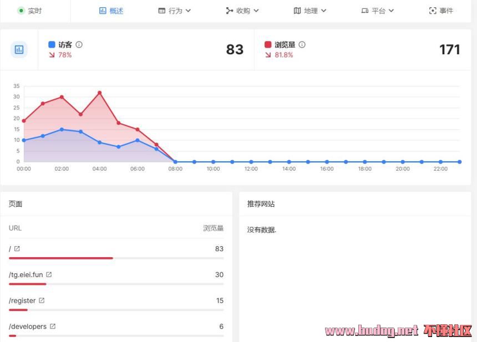Image resolution: width=477 pixels, height=342 pixels.
Task: Click the chart view button beside 访客
Action: click(19, 49)
